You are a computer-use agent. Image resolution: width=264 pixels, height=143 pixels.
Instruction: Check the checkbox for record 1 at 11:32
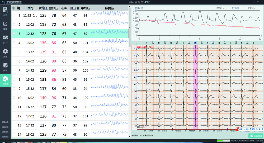point(14,15)
